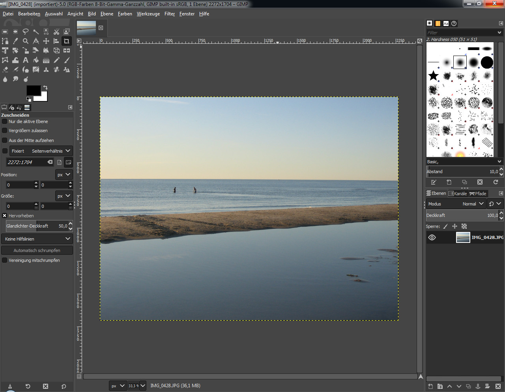Select the Crop tool in the toolbox

coord(67,41)
